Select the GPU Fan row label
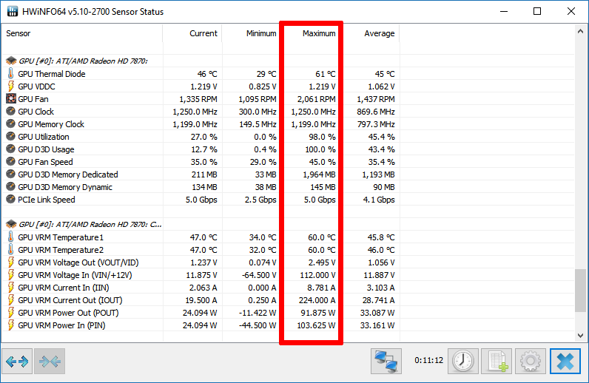The image size is (589, 383). (33, 99)
